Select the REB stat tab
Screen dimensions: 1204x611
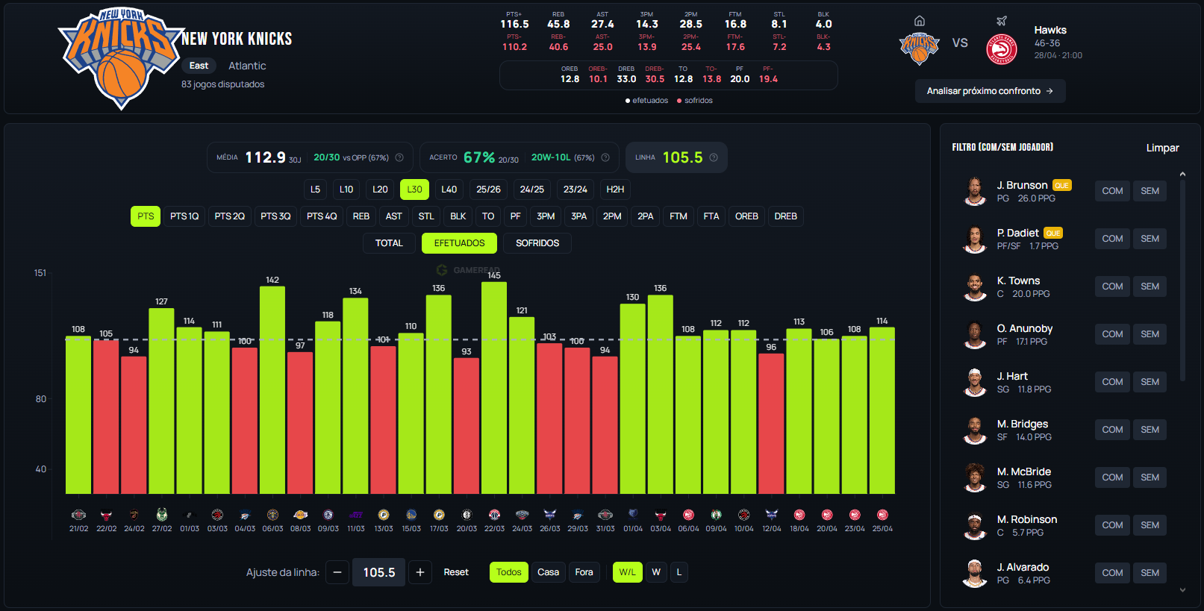[x=361, y=216]
